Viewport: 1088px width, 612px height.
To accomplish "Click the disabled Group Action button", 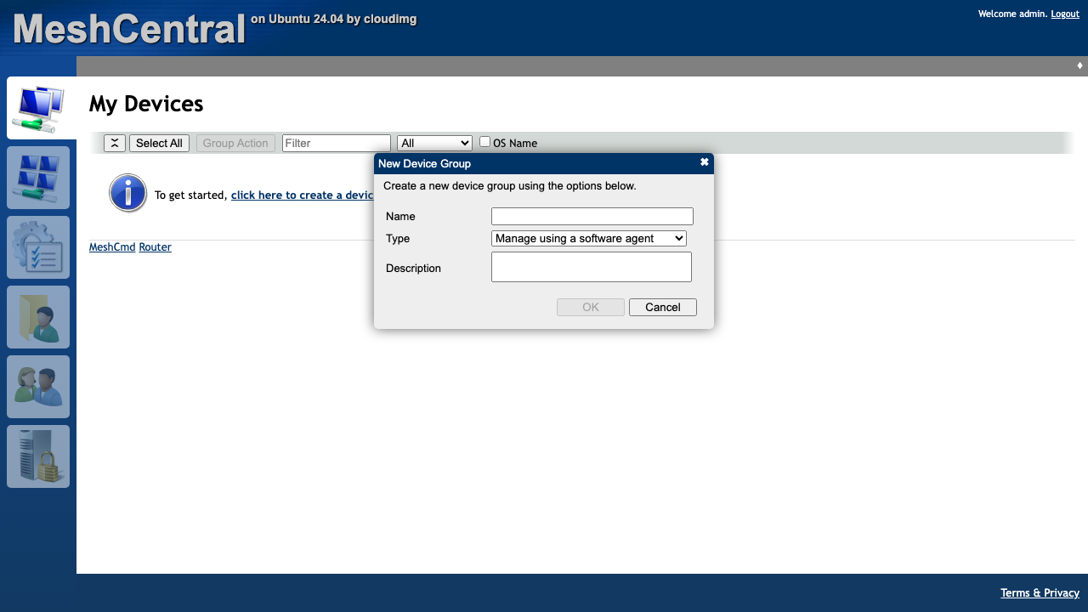I will pos(235,143).
